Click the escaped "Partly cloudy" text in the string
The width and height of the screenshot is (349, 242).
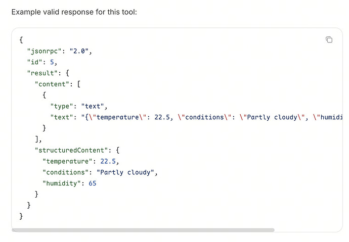272,117
